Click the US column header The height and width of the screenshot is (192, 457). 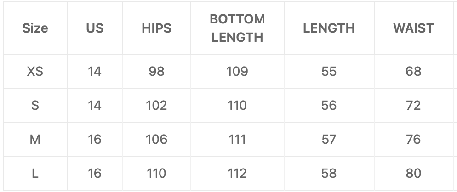95,28
